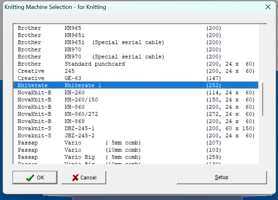Screen dimensions: 278x200
Task: Click the vertical scrollbar thumb in list
Action: [x=263, y=99]
